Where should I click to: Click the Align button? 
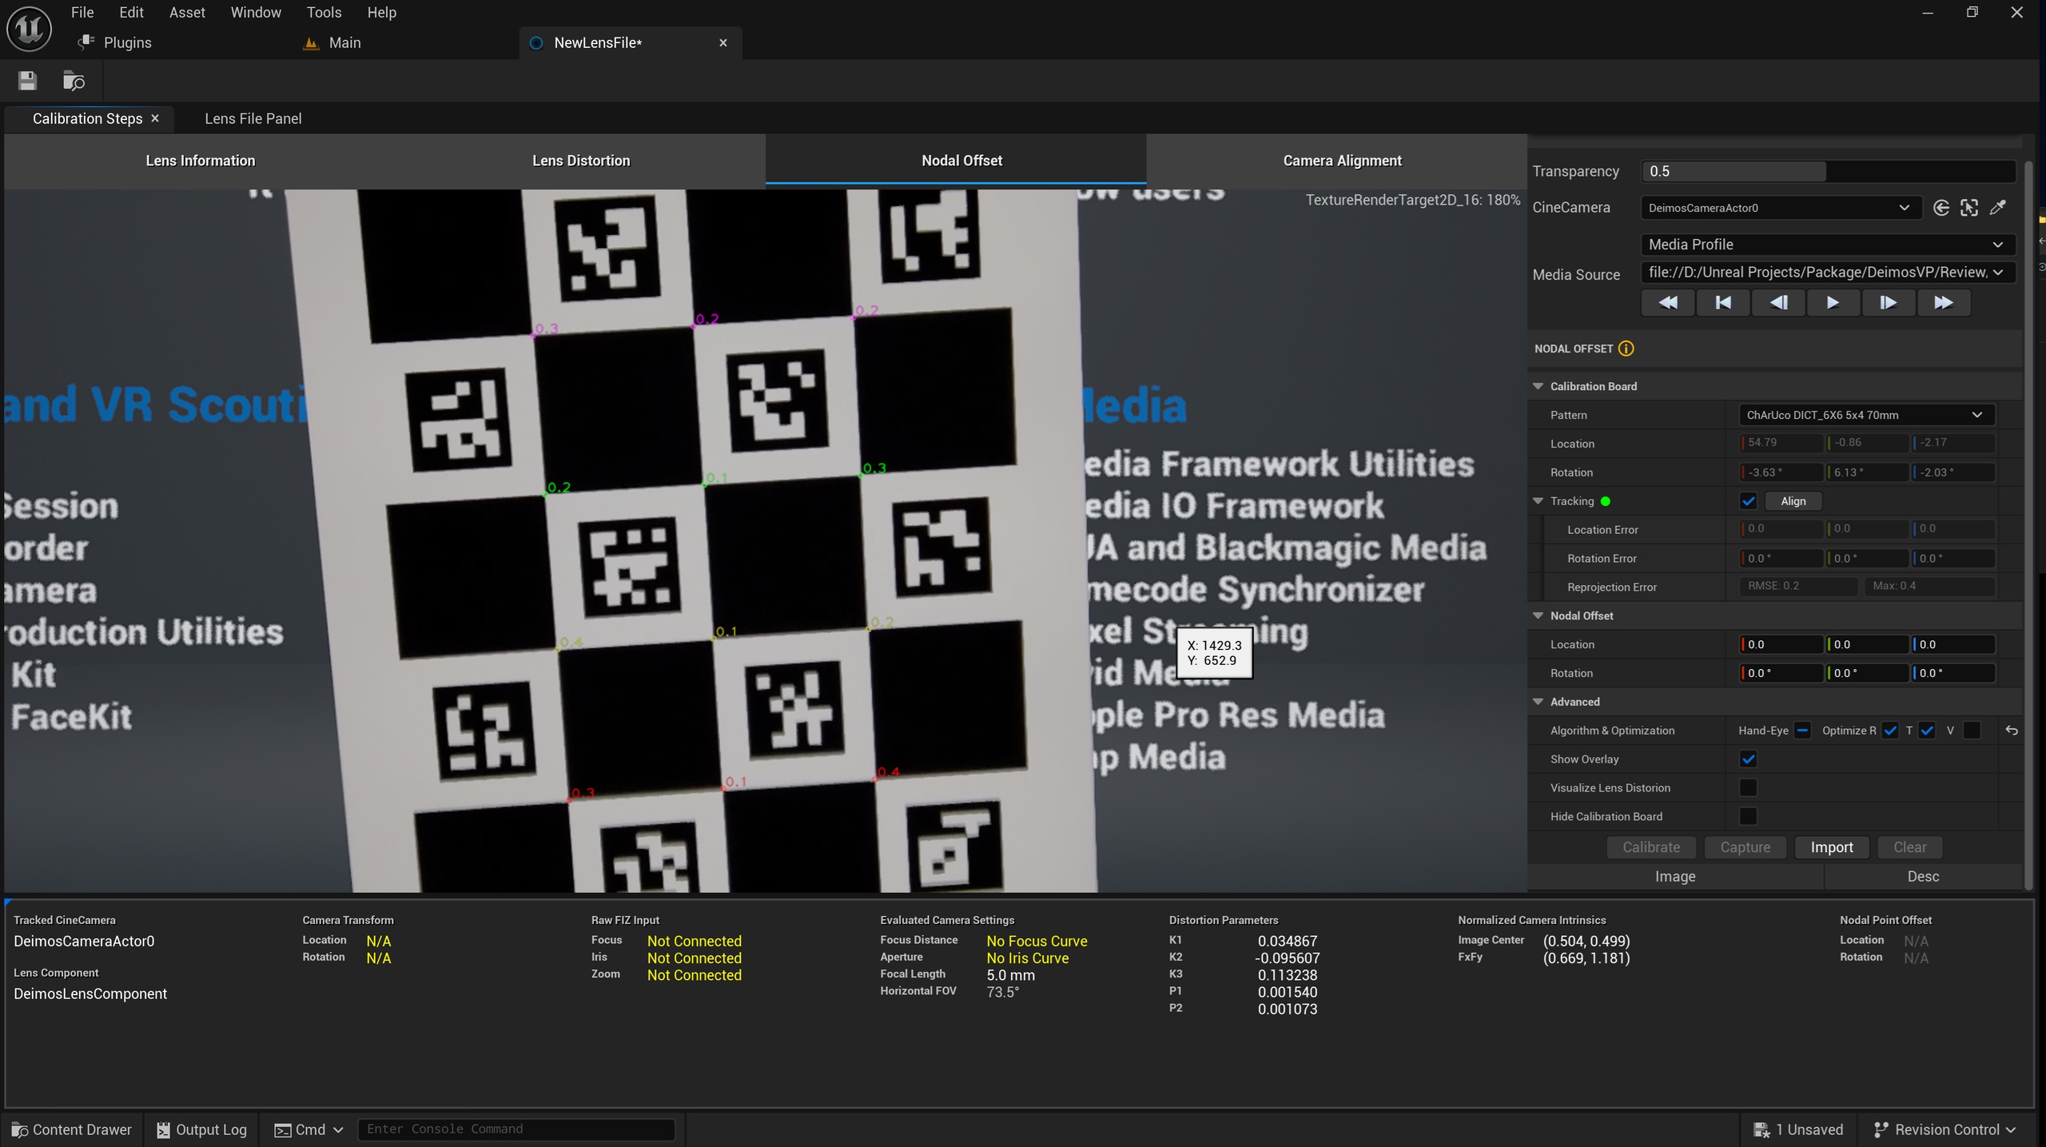pos(1793,501)
